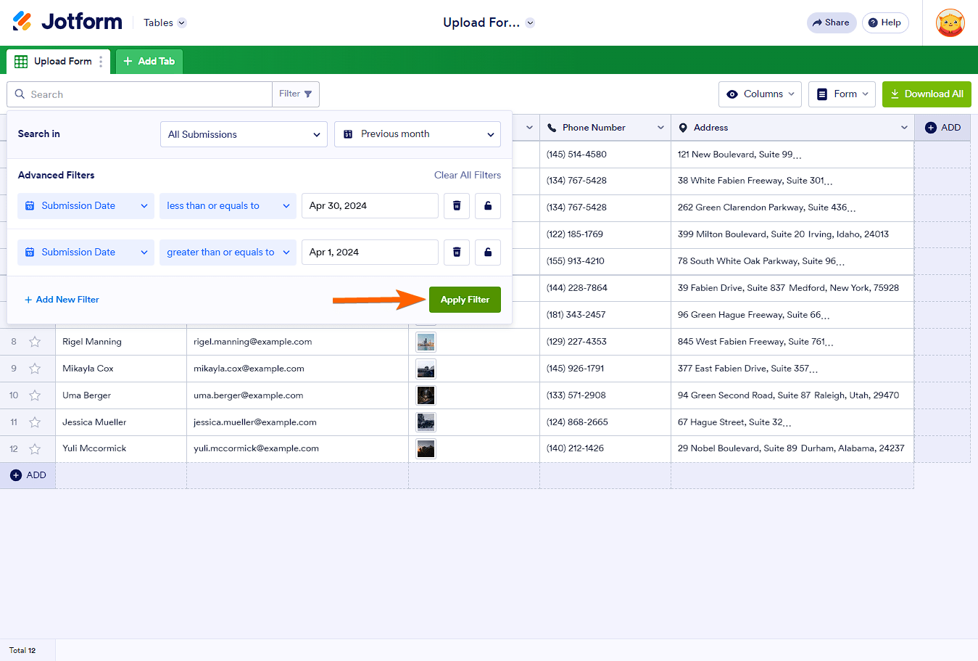Screen dimensions: 978x661
Task: Click the ADD row button at bottom
Action: [x=28, y=475]
